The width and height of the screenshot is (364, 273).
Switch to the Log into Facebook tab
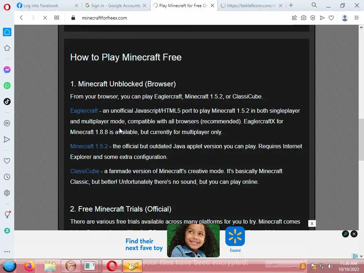pos(41,6)
